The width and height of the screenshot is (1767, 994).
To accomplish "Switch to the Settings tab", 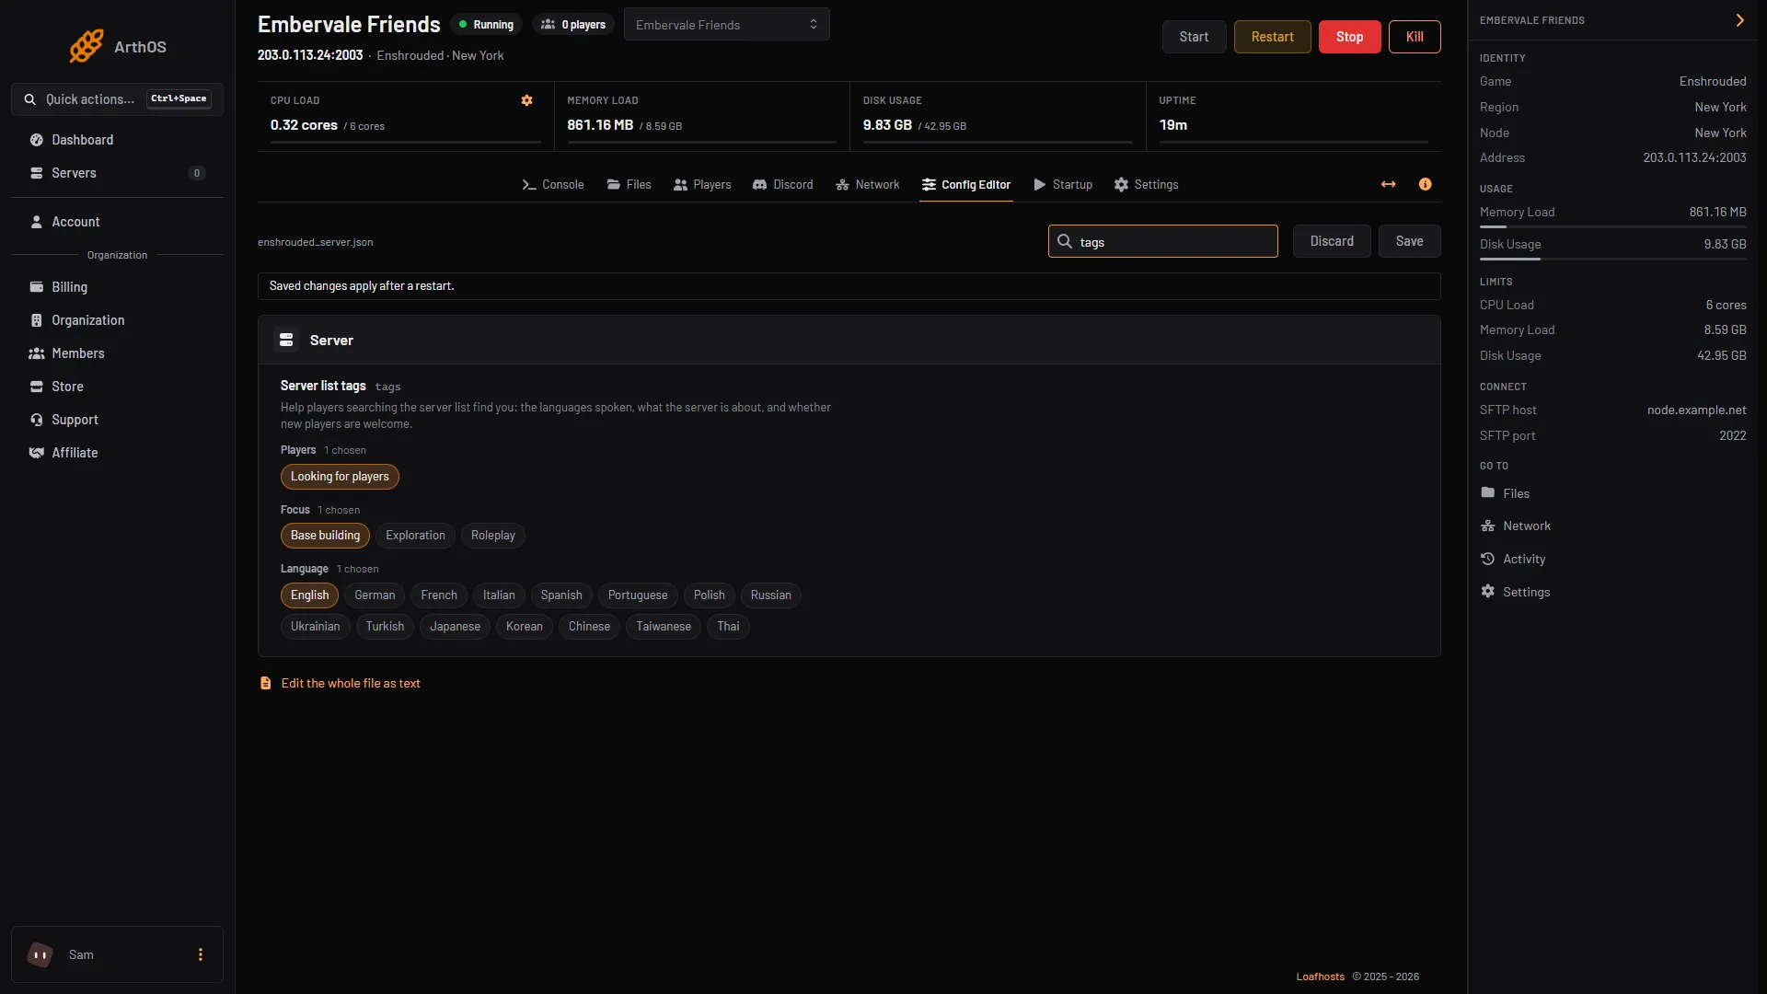I will pos(1146,184).
